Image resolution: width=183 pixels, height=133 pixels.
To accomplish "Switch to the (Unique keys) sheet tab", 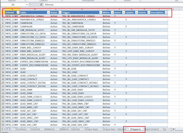I will coord(91,129).
